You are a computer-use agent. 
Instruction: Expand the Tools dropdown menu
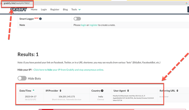pos(76,9)
